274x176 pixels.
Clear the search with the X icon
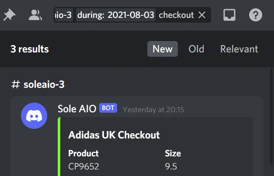click(x=202, y=15)
